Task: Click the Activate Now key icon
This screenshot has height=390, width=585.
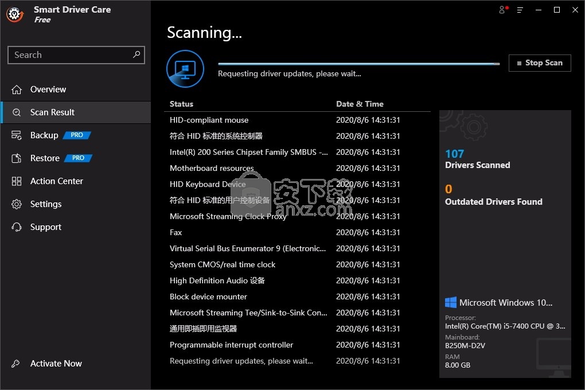Action: (15, 364)
